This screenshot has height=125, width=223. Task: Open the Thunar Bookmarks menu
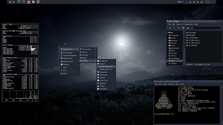[x=189, y=24]
